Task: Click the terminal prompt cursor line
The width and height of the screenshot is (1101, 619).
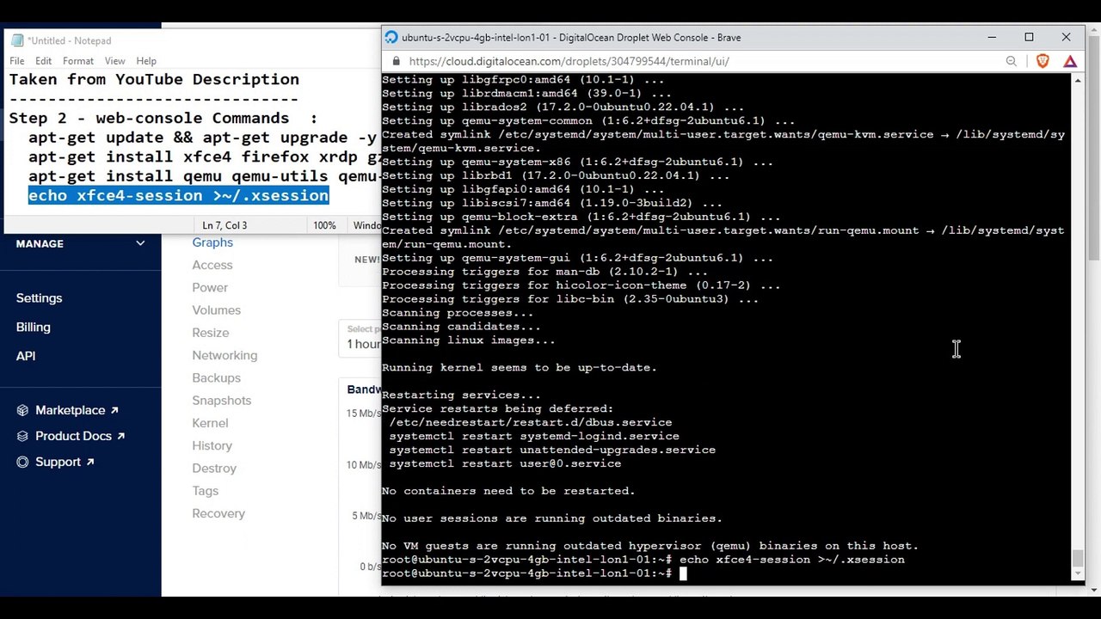Action: pyautogui.click(x=533, y=573)
